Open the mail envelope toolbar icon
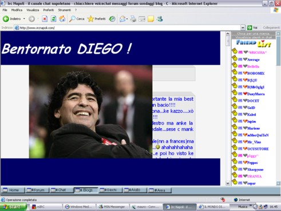Viewport: 281px width, 211px height. click(x=122, y=19)
